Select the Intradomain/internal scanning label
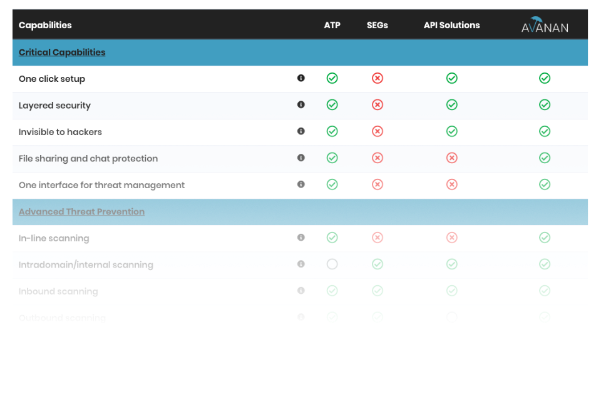 (86, 264)
